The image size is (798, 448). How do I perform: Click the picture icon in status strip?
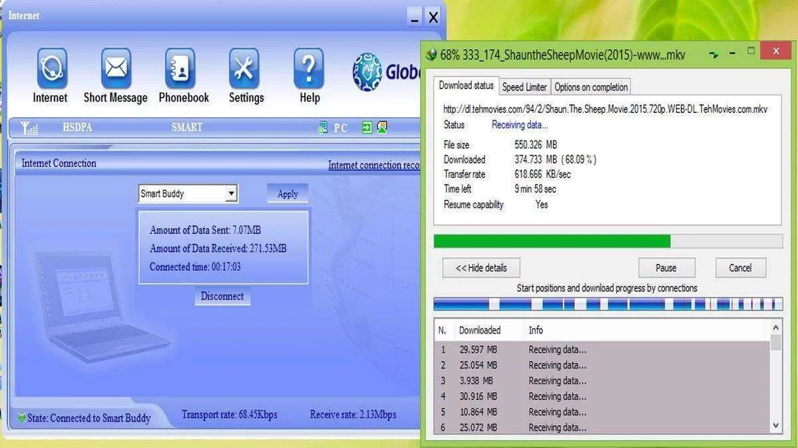[x=382, y=127]
